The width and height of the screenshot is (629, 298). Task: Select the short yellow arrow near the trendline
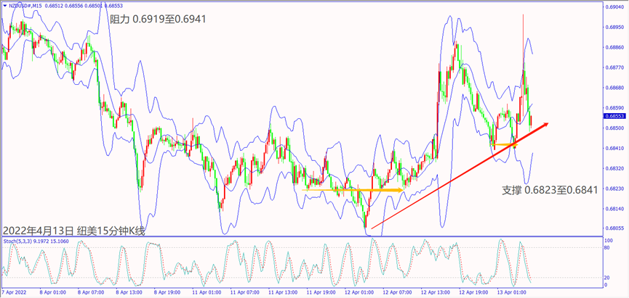[505, 146]
